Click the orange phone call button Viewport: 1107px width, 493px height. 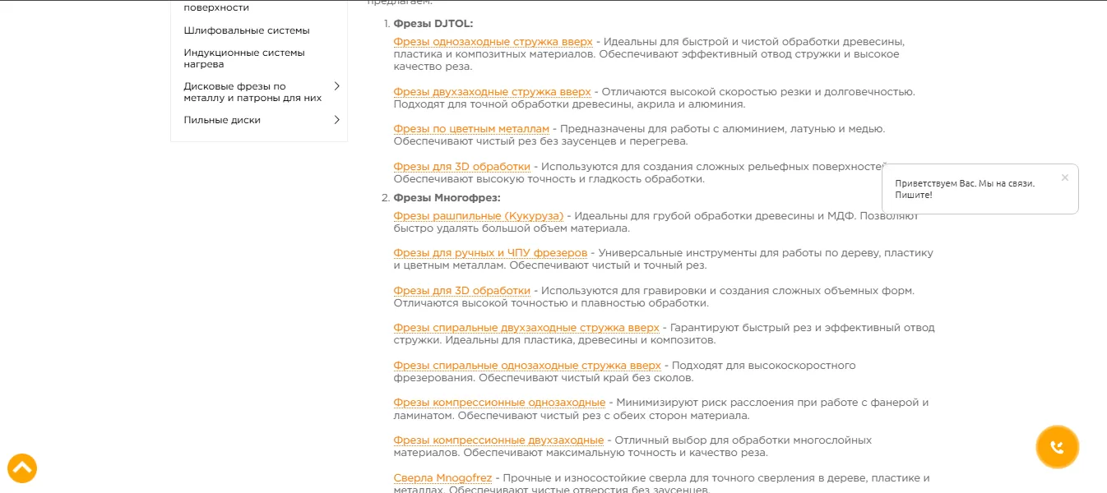pos(1057,447)
